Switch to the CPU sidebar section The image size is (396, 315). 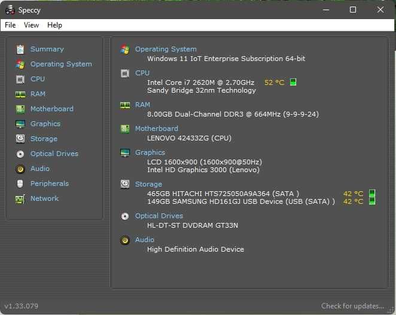(38, 79)
